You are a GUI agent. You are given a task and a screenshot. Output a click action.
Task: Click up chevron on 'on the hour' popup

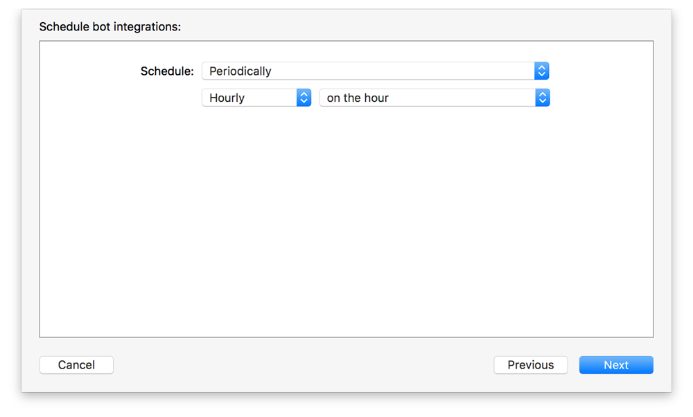[x=542, y=94]
